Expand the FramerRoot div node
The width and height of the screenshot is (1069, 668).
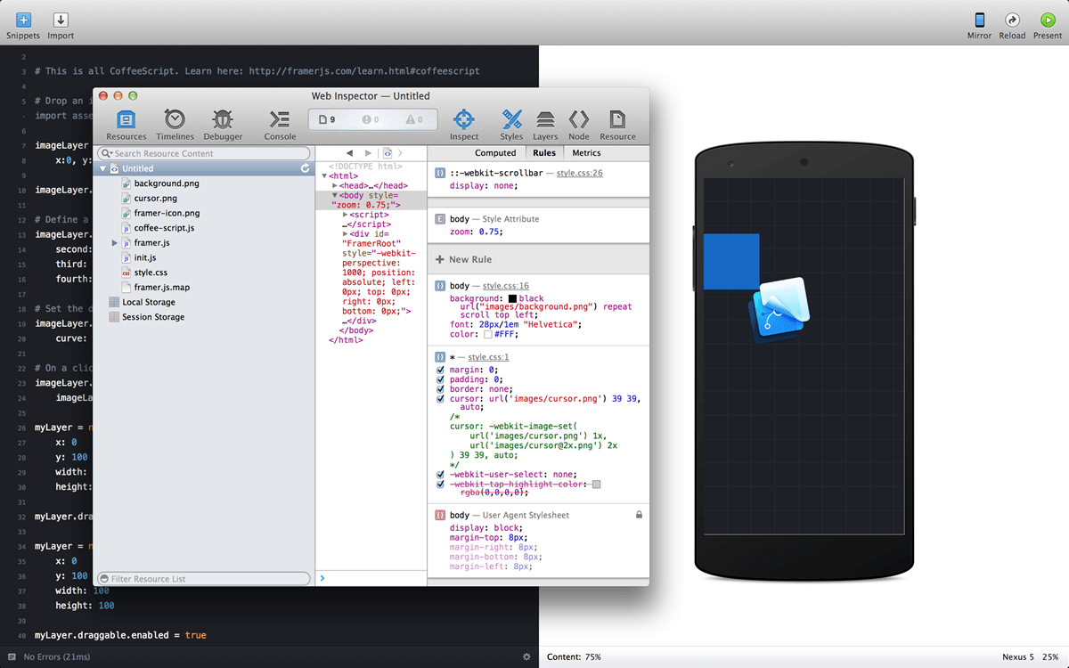[x=346, y=234]
